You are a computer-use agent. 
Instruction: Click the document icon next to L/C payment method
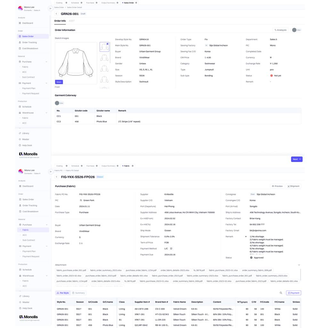pyautogui.click(x=171, y=248)
